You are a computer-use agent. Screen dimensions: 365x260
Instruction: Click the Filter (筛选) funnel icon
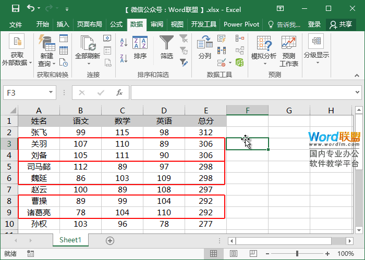166,44
